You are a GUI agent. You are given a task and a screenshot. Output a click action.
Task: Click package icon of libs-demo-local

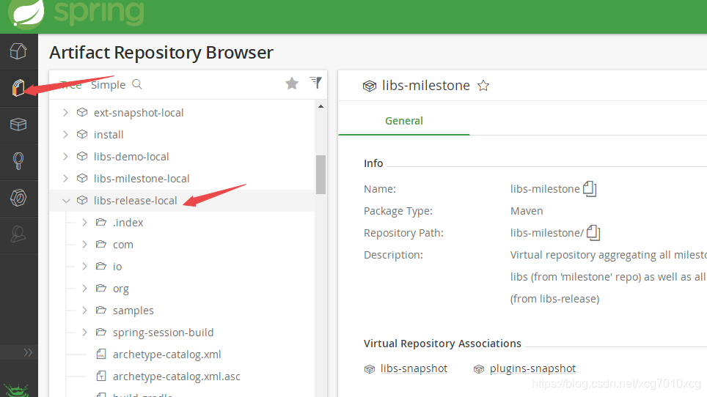[82, 156]
